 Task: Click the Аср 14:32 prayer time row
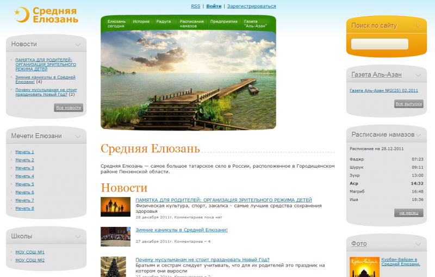(387, 183)
